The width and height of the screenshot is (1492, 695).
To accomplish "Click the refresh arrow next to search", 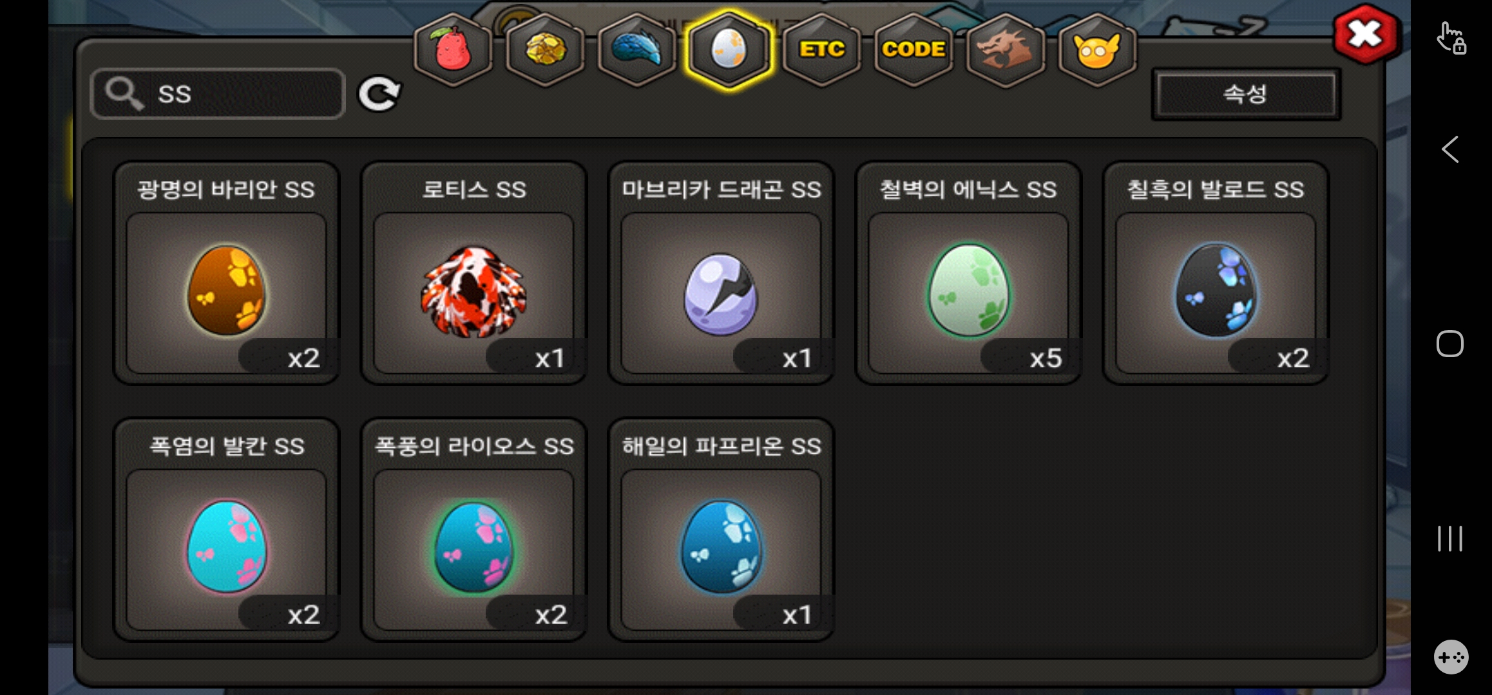I will point(379,95).
